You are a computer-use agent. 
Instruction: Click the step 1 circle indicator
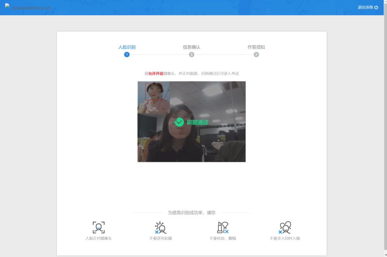pos(127,55)
